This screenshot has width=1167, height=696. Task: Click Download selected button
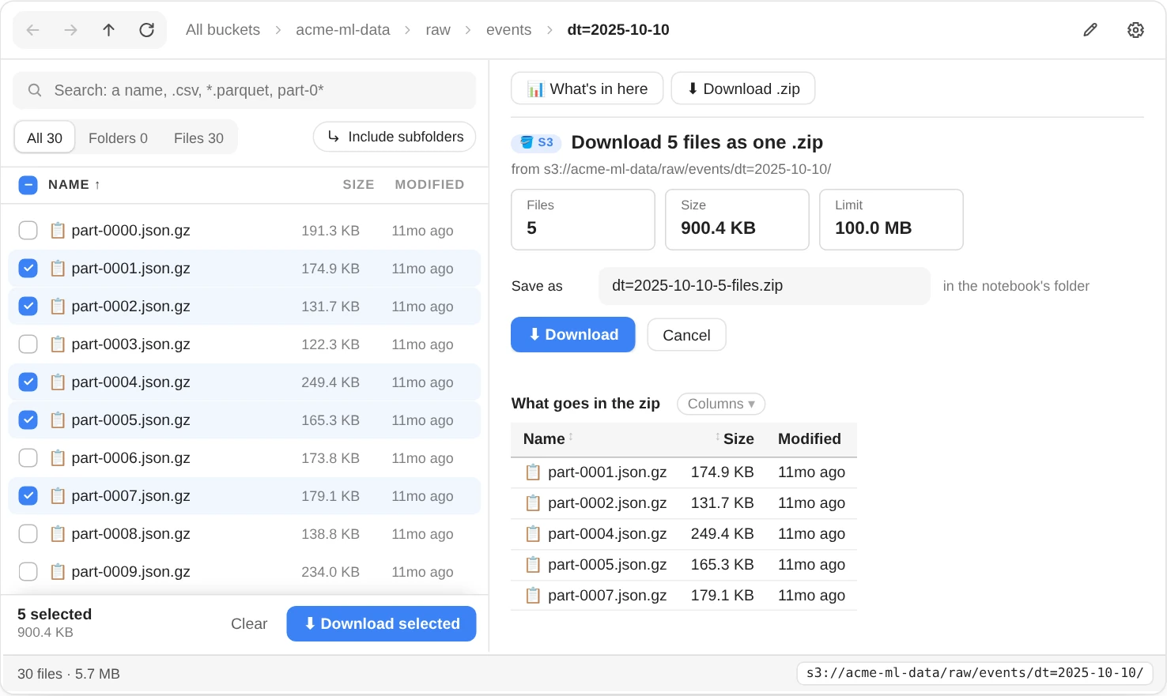[381, 624]
